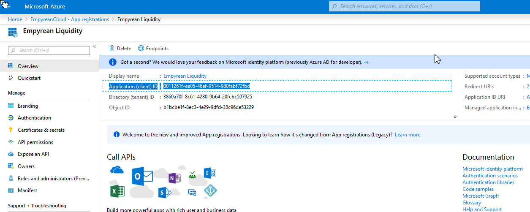The image size is (530, 212).
Task: Click the Outlook icon under Call APIs
Action: (142, 176)
